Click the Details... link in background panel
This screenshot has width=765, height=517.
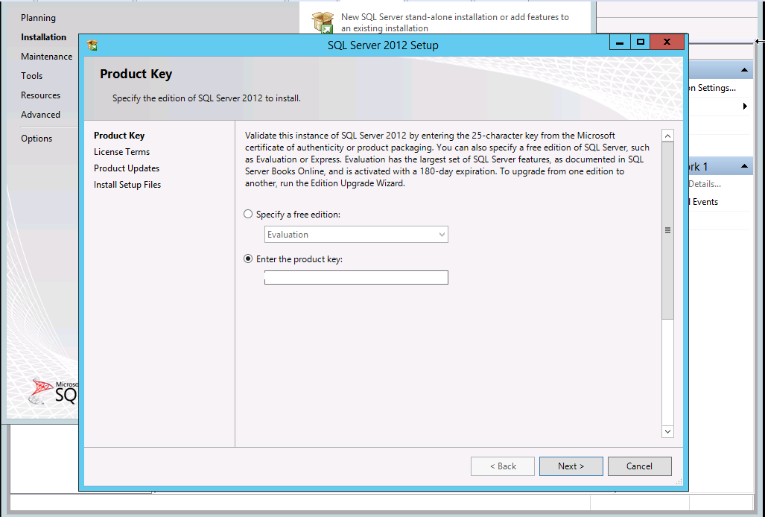coord(705,184)
